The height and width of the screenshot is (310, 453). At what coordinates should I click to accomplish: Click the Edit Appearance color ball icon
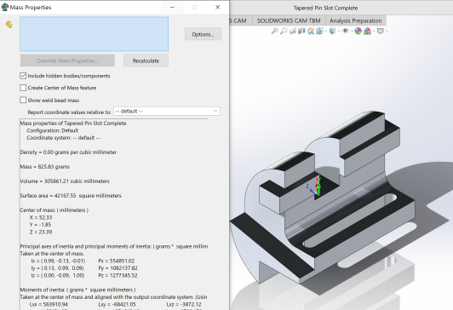(358, 31)
